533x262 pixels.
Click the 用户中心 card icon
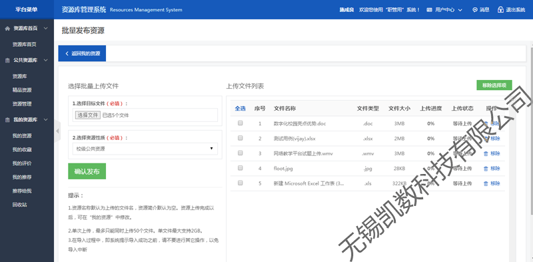click(x=429, y=10)
